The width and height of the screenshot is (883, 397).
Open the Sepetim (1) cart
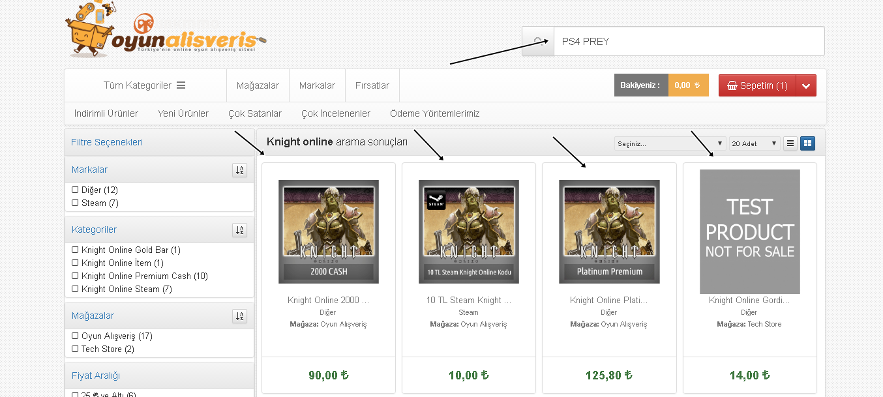(757, 85)
